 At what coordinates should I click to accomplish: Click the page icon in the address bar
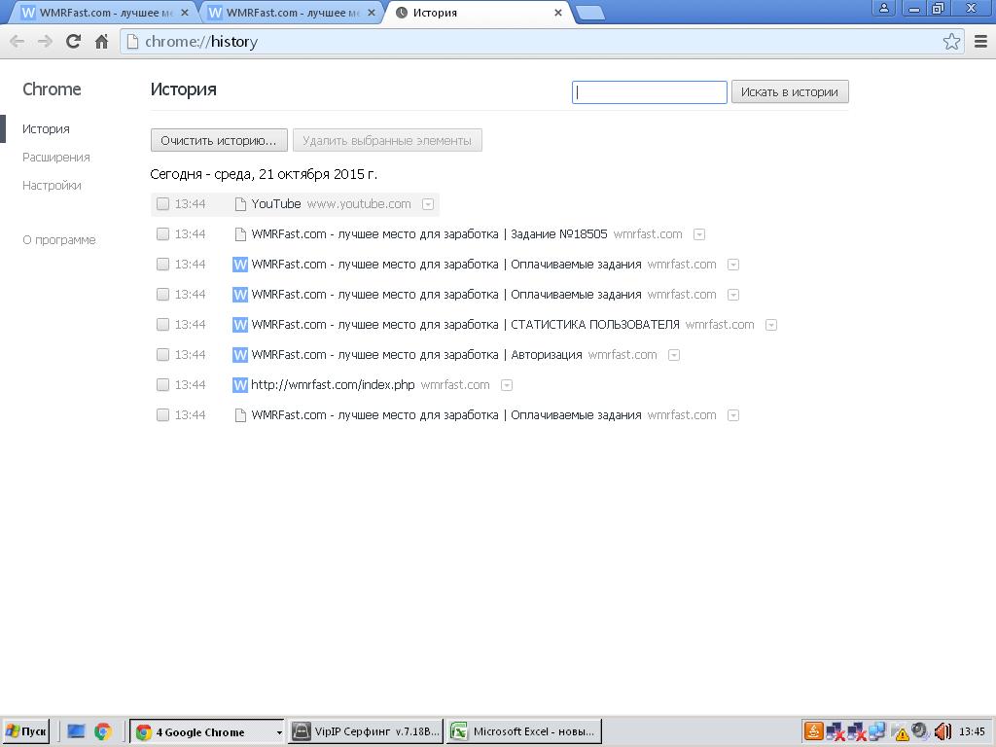coord(132,42)
